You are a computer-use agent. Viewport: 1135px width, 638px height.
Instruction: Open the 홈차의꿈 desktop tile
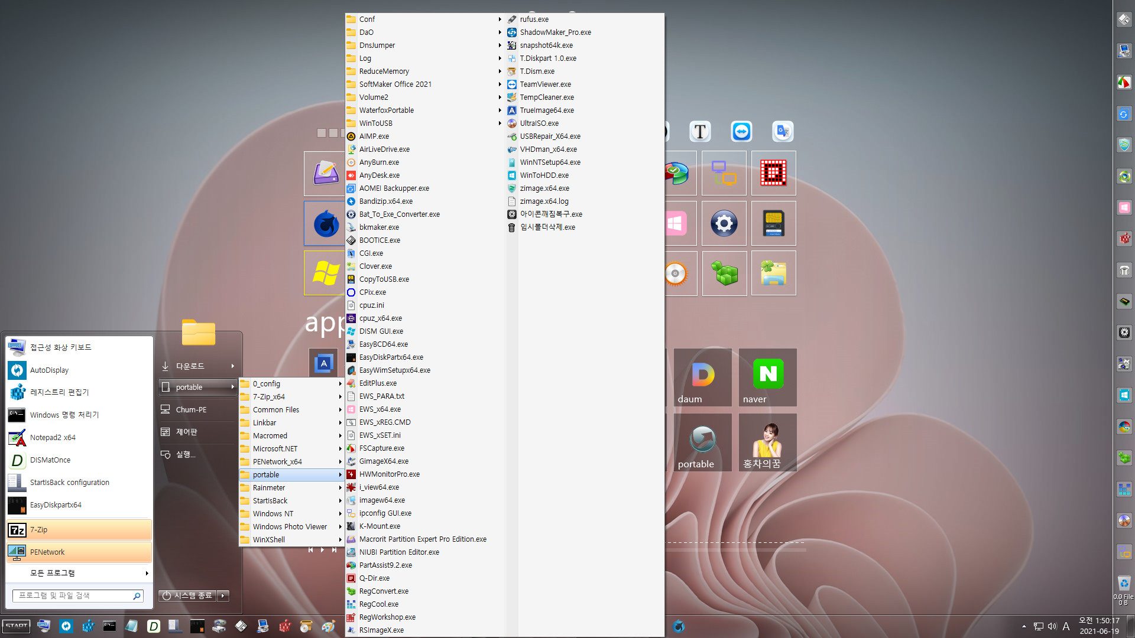(768, 442)
